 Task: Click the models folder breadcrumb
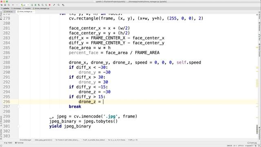(x=27, y=8)
